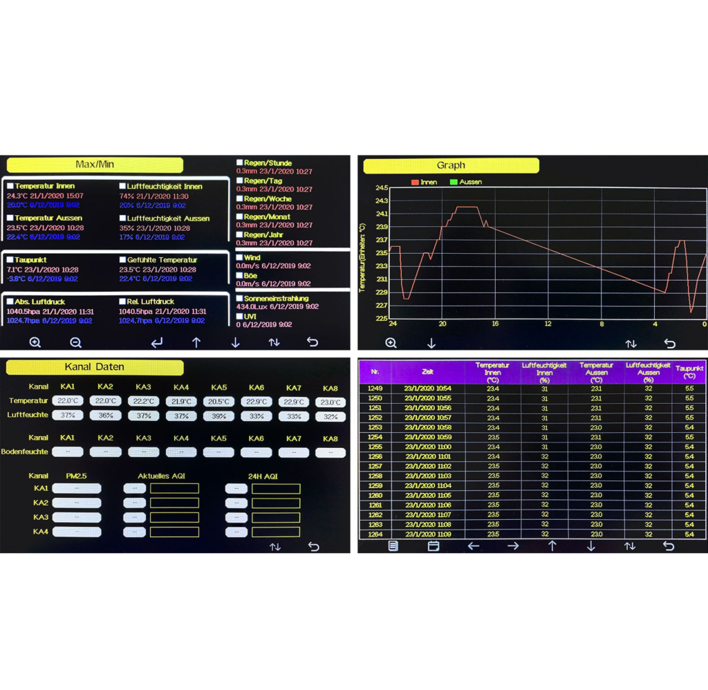Go to previous page with table's left arrow
Viewport: 708px width, 690px height.
pos(474,546)
